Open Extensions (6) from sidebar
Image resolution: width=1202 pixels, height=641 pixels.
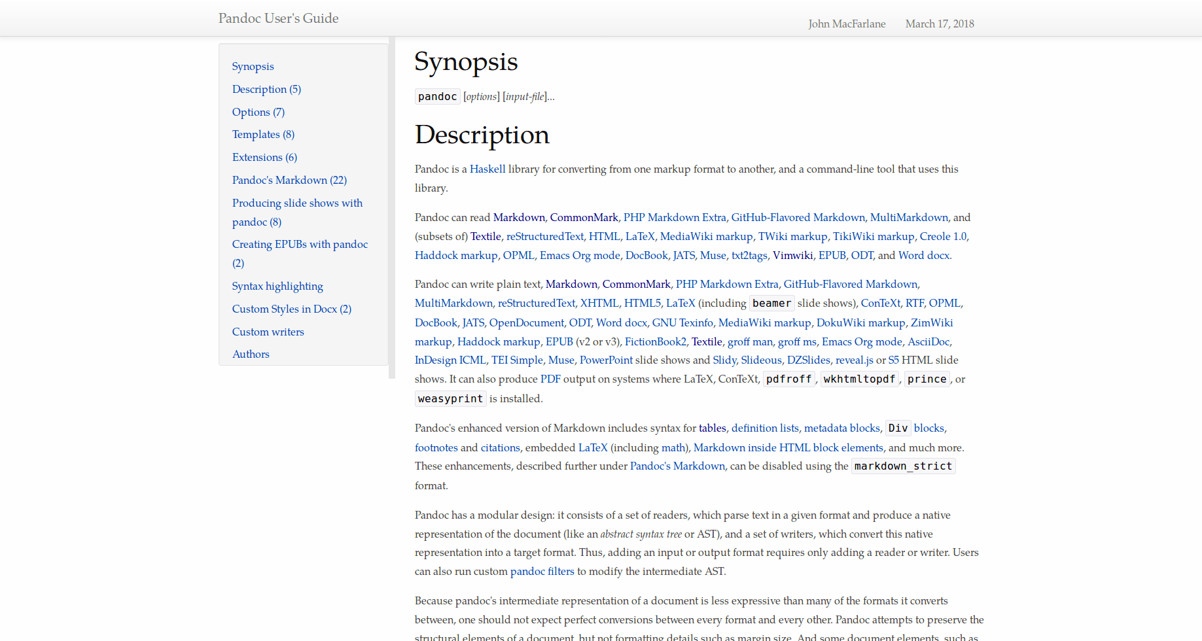(x=264, y=157)
